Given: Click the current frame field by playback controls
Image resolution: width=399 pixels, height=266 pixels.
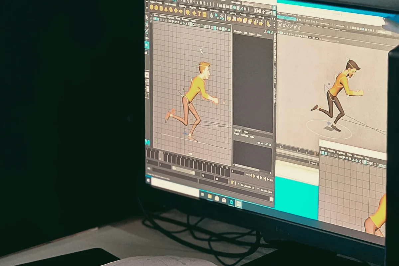Looking at the screenshot, I should click(238, 172).
